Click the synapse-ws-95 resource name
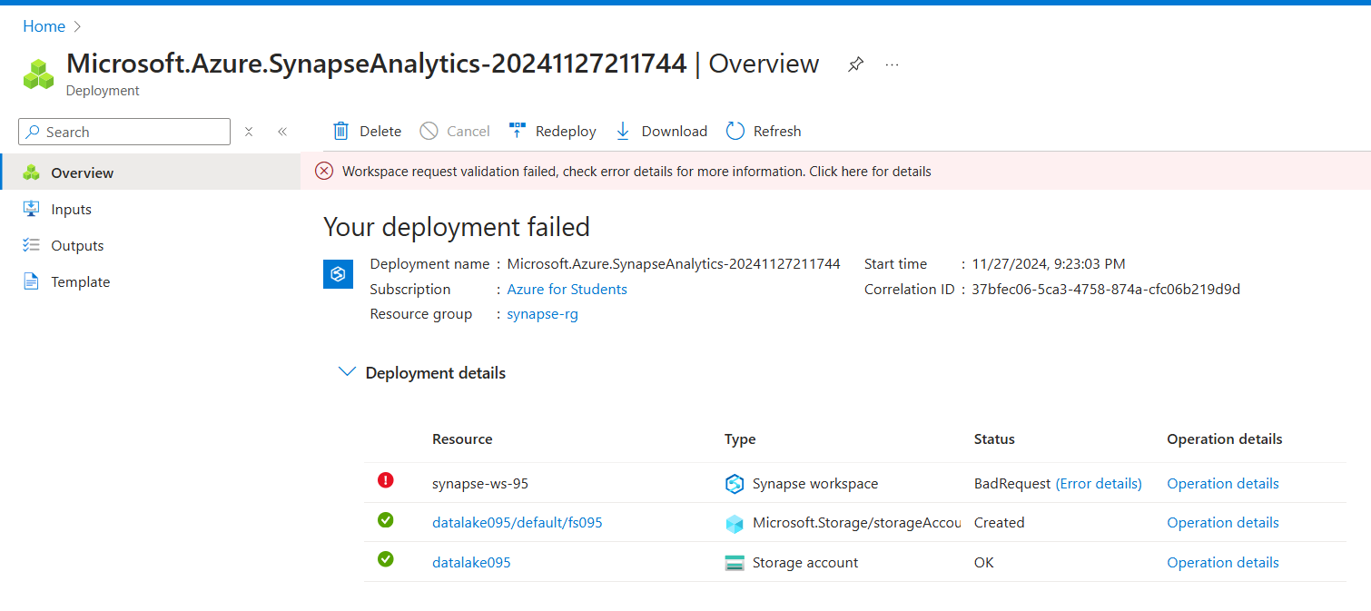 [480, 483]
